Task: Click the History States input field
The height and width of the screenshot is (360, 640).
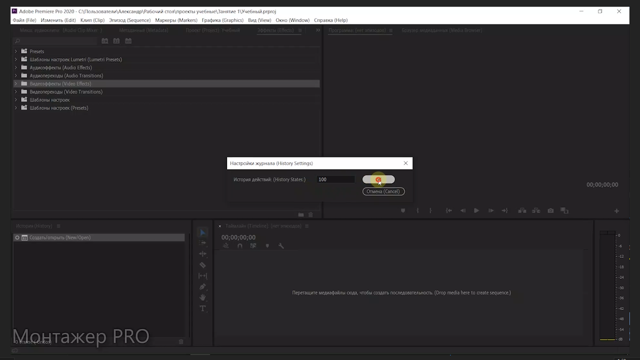Action: (x=335, y=179)
